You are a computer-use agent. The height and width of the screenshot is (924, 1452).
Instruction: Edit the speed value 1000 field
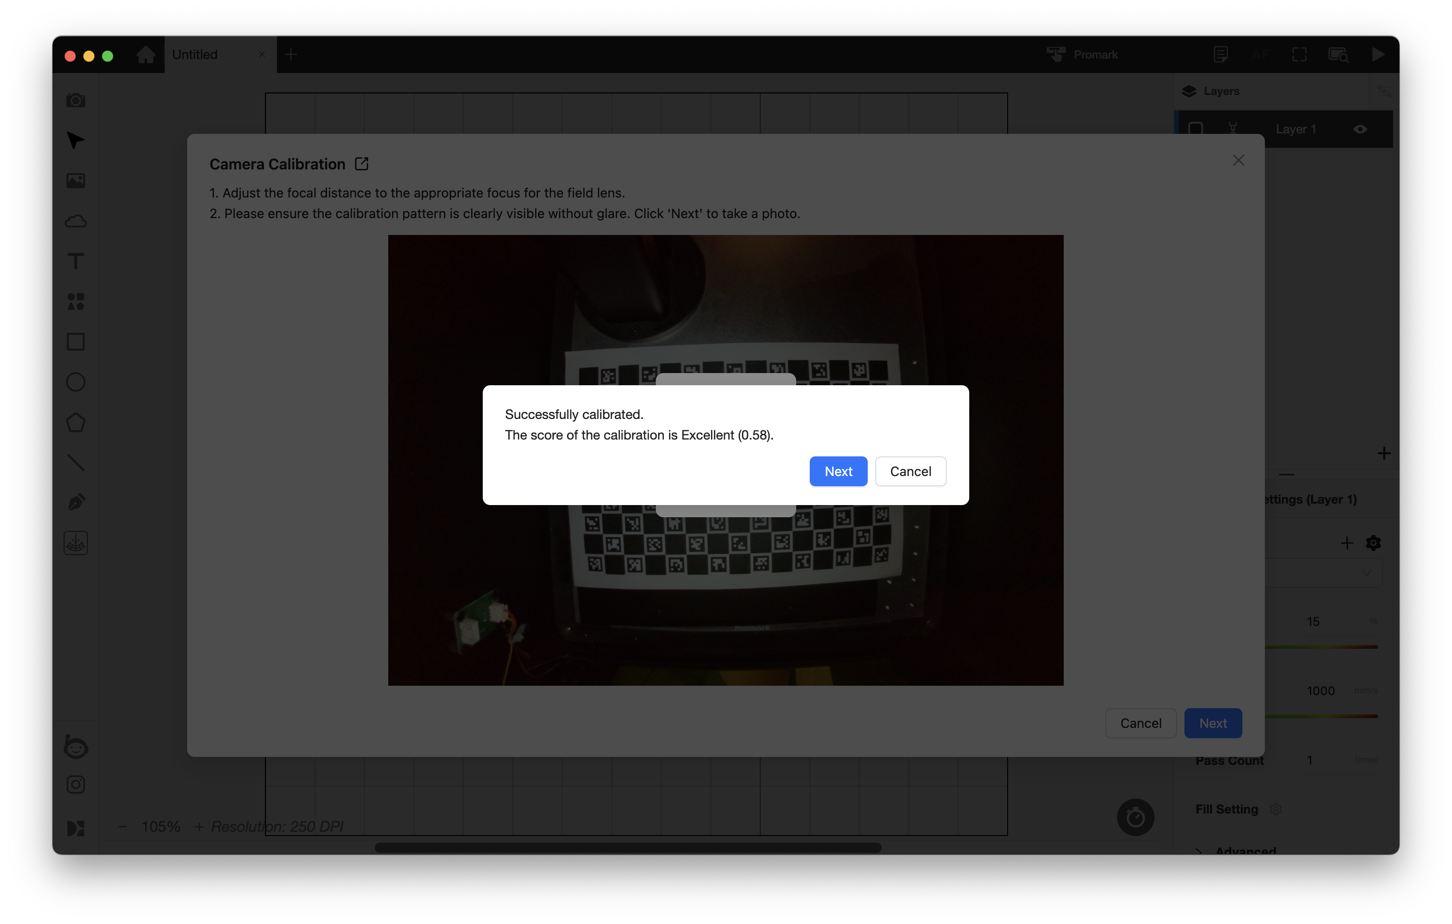[x=1320, y=691]
